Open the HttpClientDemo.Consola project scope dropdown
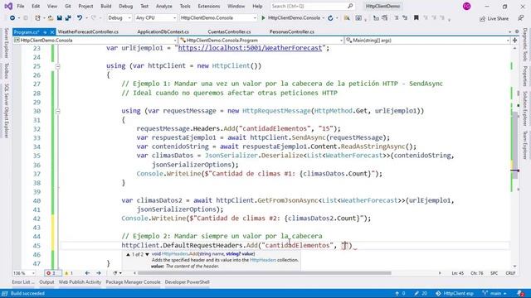Viewport: 531px width, 298px height. point(95,41)
